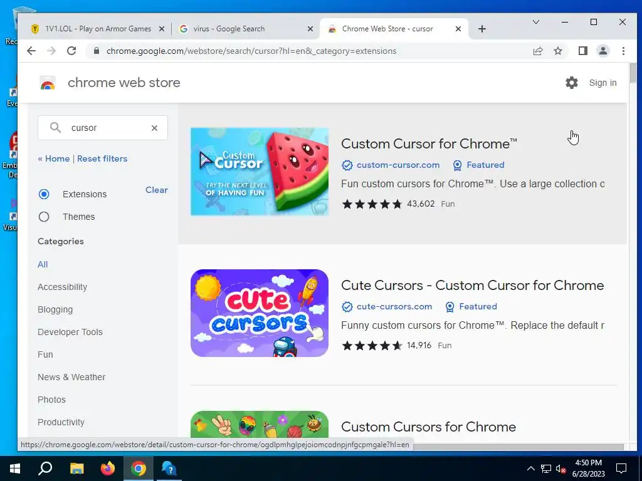The height and width of the screenshot is (481, 642).
Task: Click the search magnifier icon in the store
Action: pyautogui.click(x=55, y=128)
